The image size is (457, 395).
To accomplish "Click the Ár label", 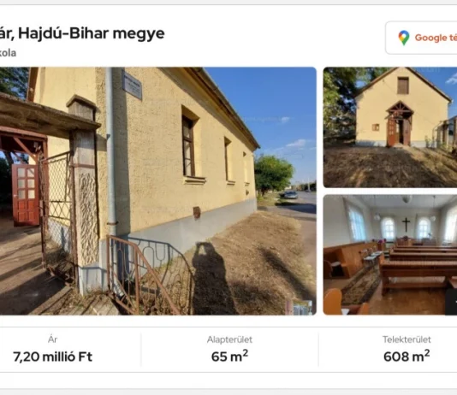I will tap(53, 339).
